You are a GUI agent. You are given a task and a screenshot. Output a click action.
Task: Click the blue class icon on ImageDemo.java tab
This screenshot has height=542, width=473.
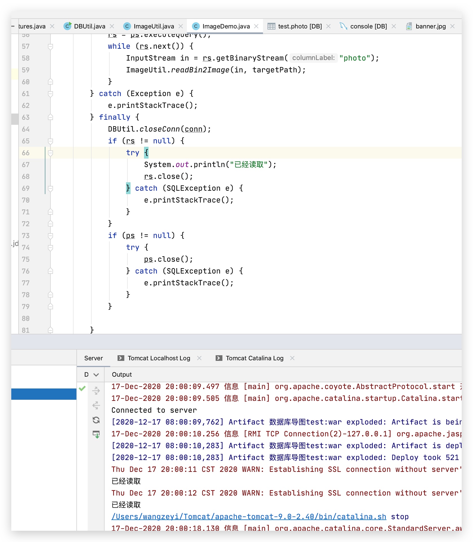coord(195,26)
